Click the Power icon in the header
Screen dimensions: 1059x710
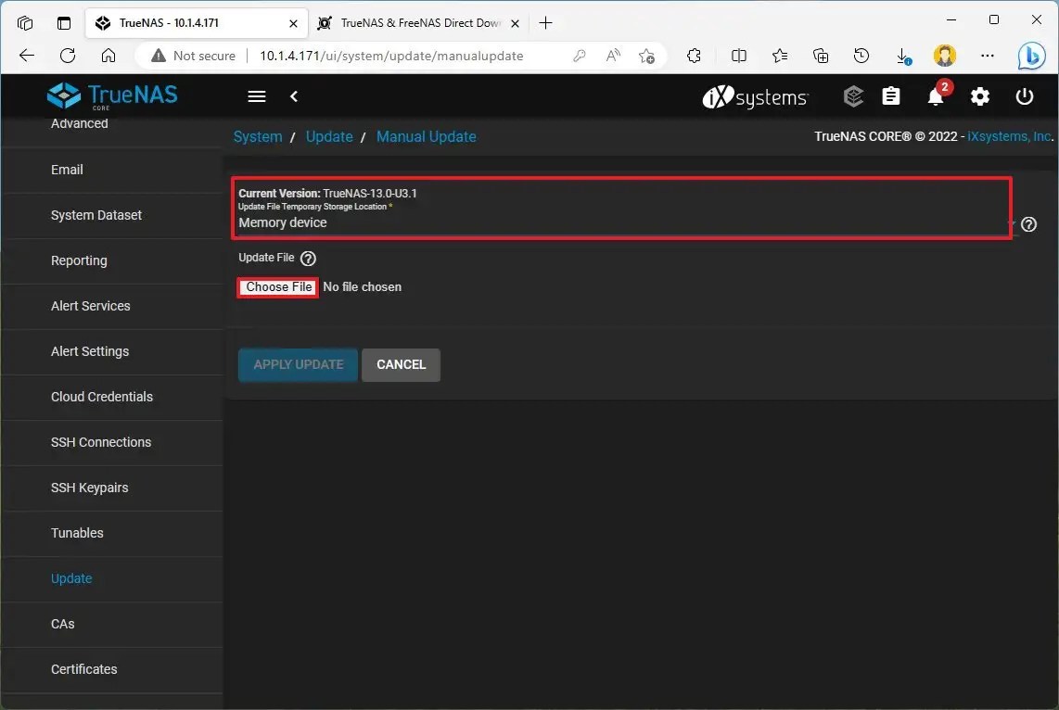(1024, 96)
